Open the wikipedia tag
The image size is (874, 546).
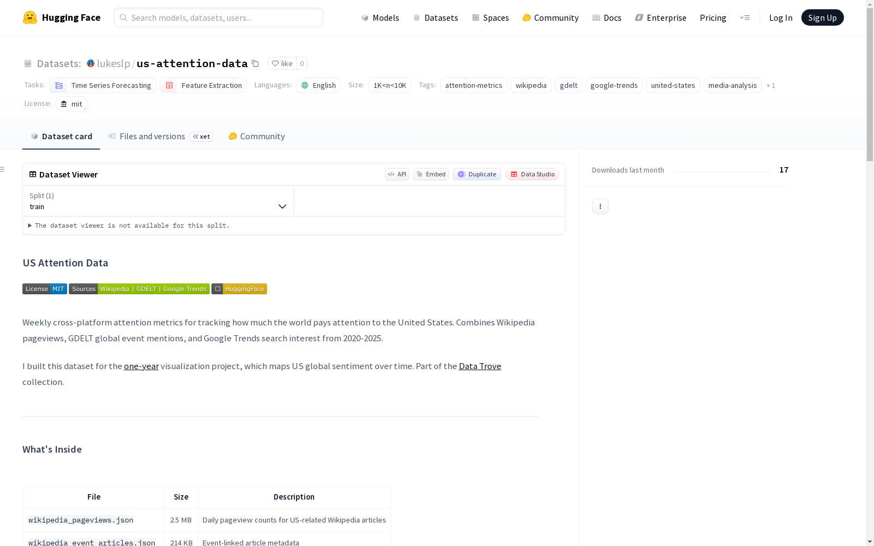click(x=531, y=85)
